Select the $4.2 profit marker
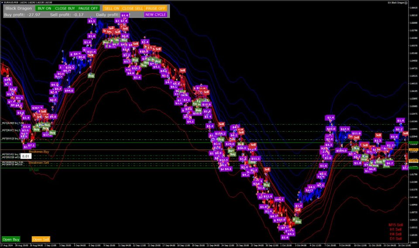This screenshot has width=419, height=248. point(291,234)
